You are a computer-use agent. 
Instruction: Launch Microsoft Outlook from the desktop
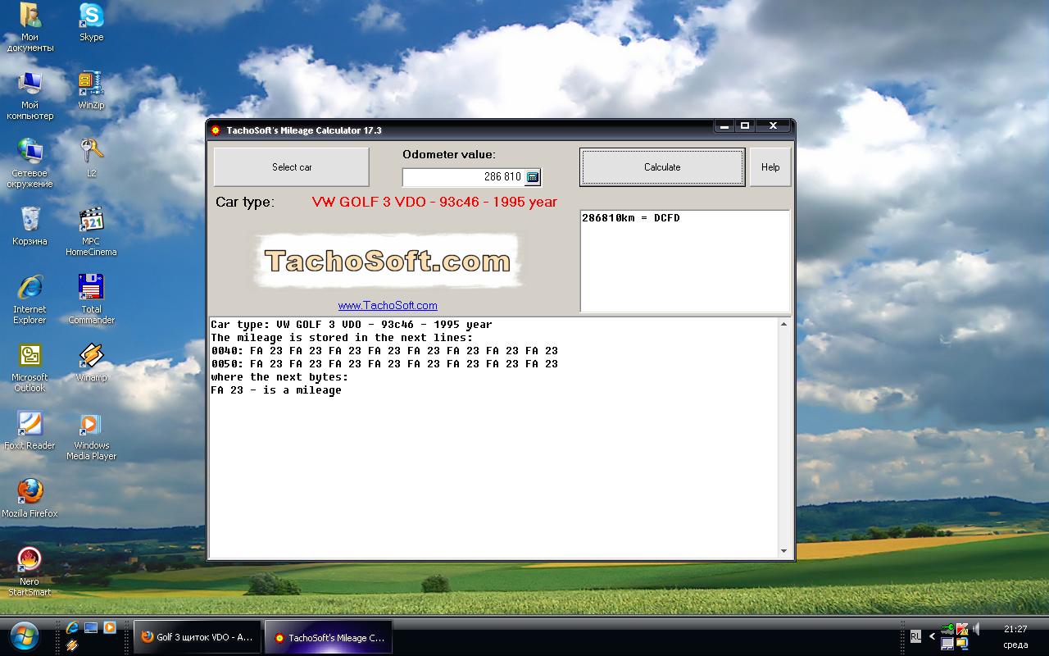click(30, 368)
